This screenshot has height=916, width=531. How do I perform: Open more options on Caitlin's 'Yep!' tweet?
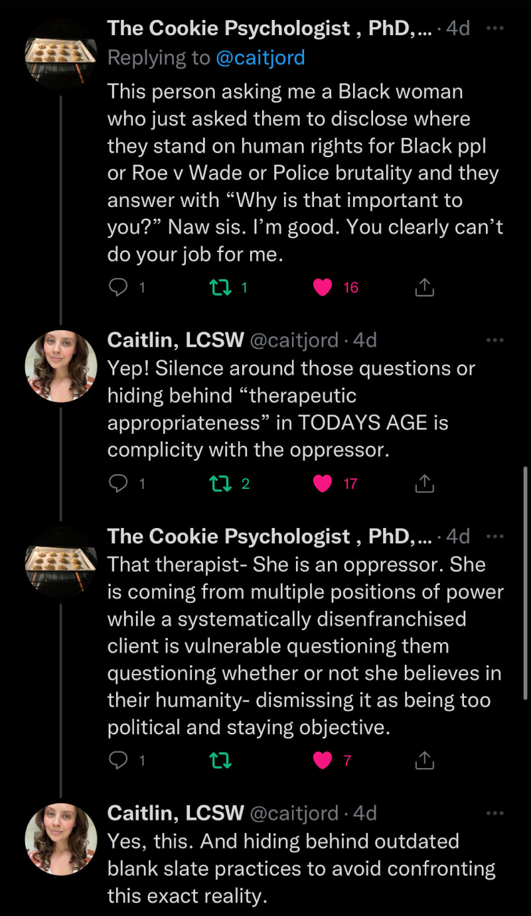pos(495,340)
